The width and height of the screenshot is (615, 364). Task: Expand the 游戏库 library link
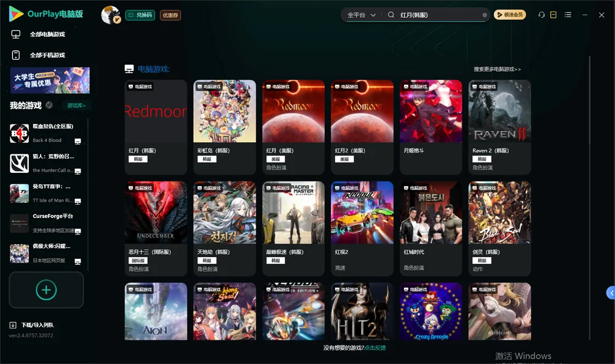click(x=76, y=106)
